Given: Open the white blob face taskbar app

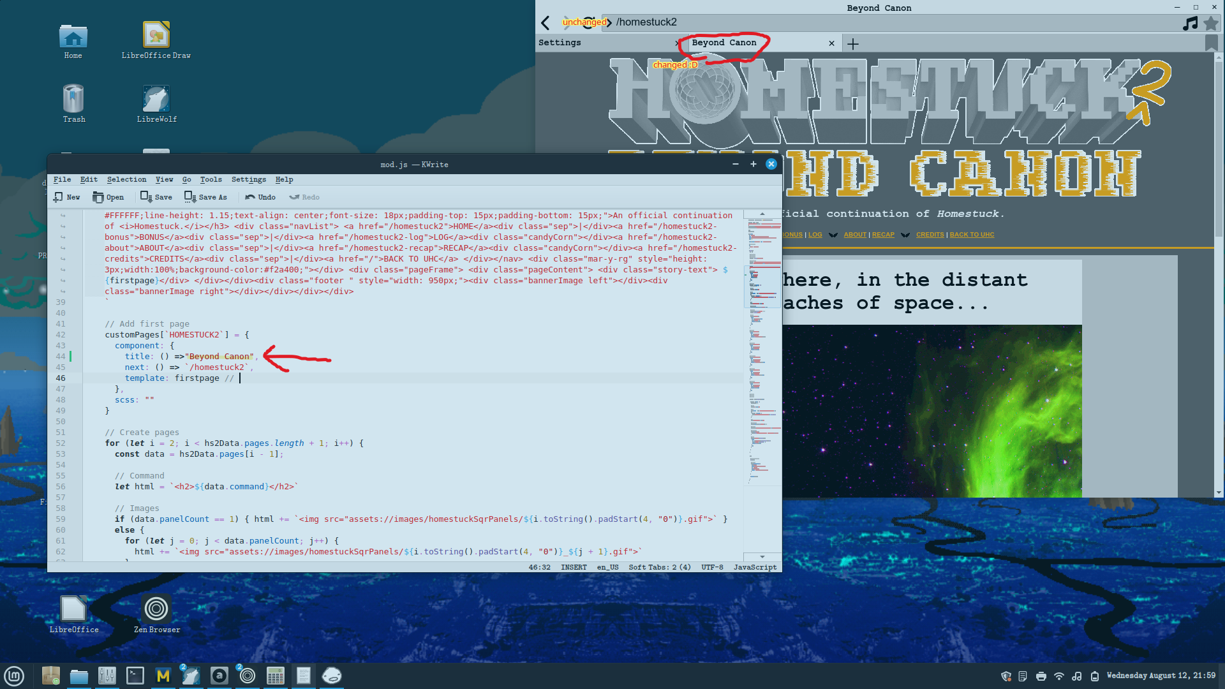Looking at the screenshot, I should pos(332,676).
